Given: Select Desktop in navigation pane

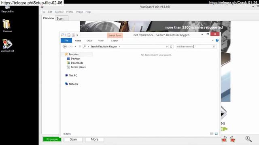Looking at the screenshot, I should (x=75, y=58).
